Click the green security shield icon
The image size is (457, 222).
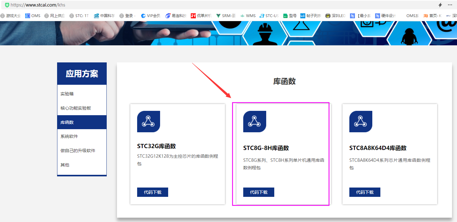tap(7, 5)
